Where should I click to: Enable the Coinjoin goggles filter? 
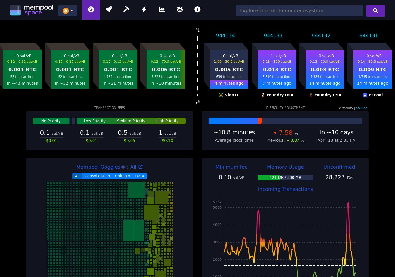click(123, 176)
